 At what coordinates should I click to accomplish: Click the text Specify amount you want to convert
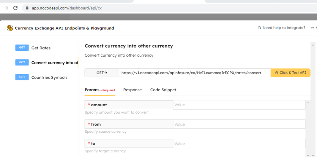[117, 112]
